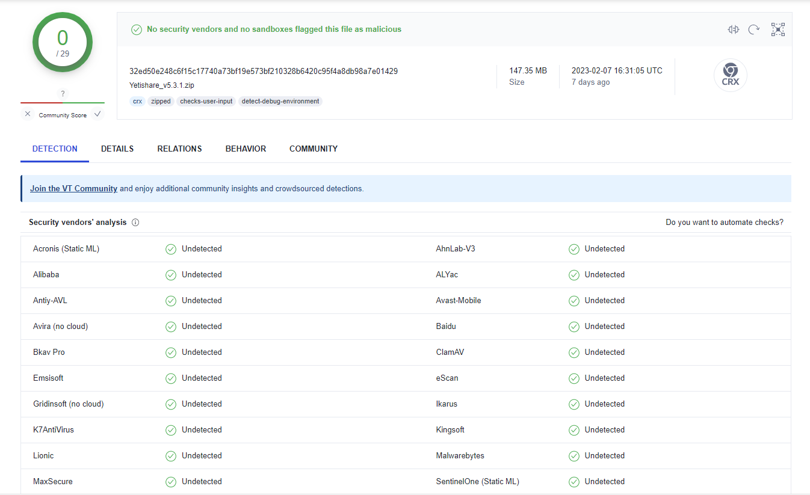This screenshot has height=495, width=810.
Task: Click Acronis (Static ML) undetected check icon
Action: [171, 249]
